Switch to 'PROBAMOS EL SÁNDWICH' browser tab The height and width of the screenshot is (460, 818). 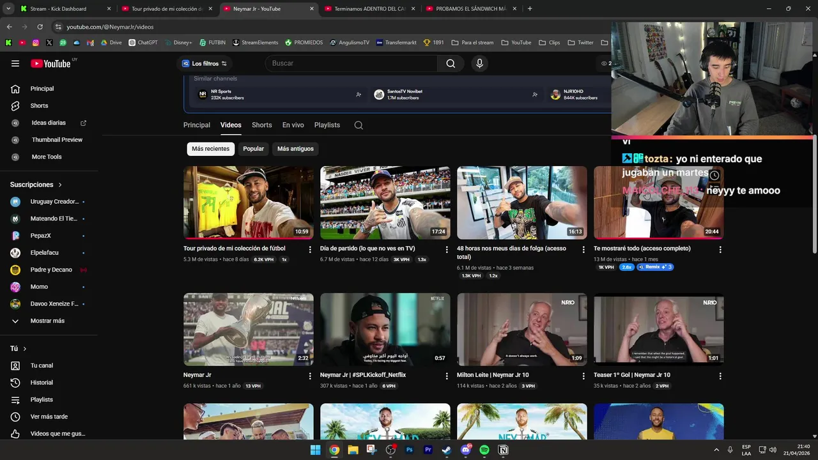[471, 9]
